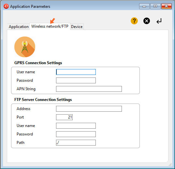Grab the resize grip at window corner
The width and height of the screenshot is (175, 169).
coord(170,164)
